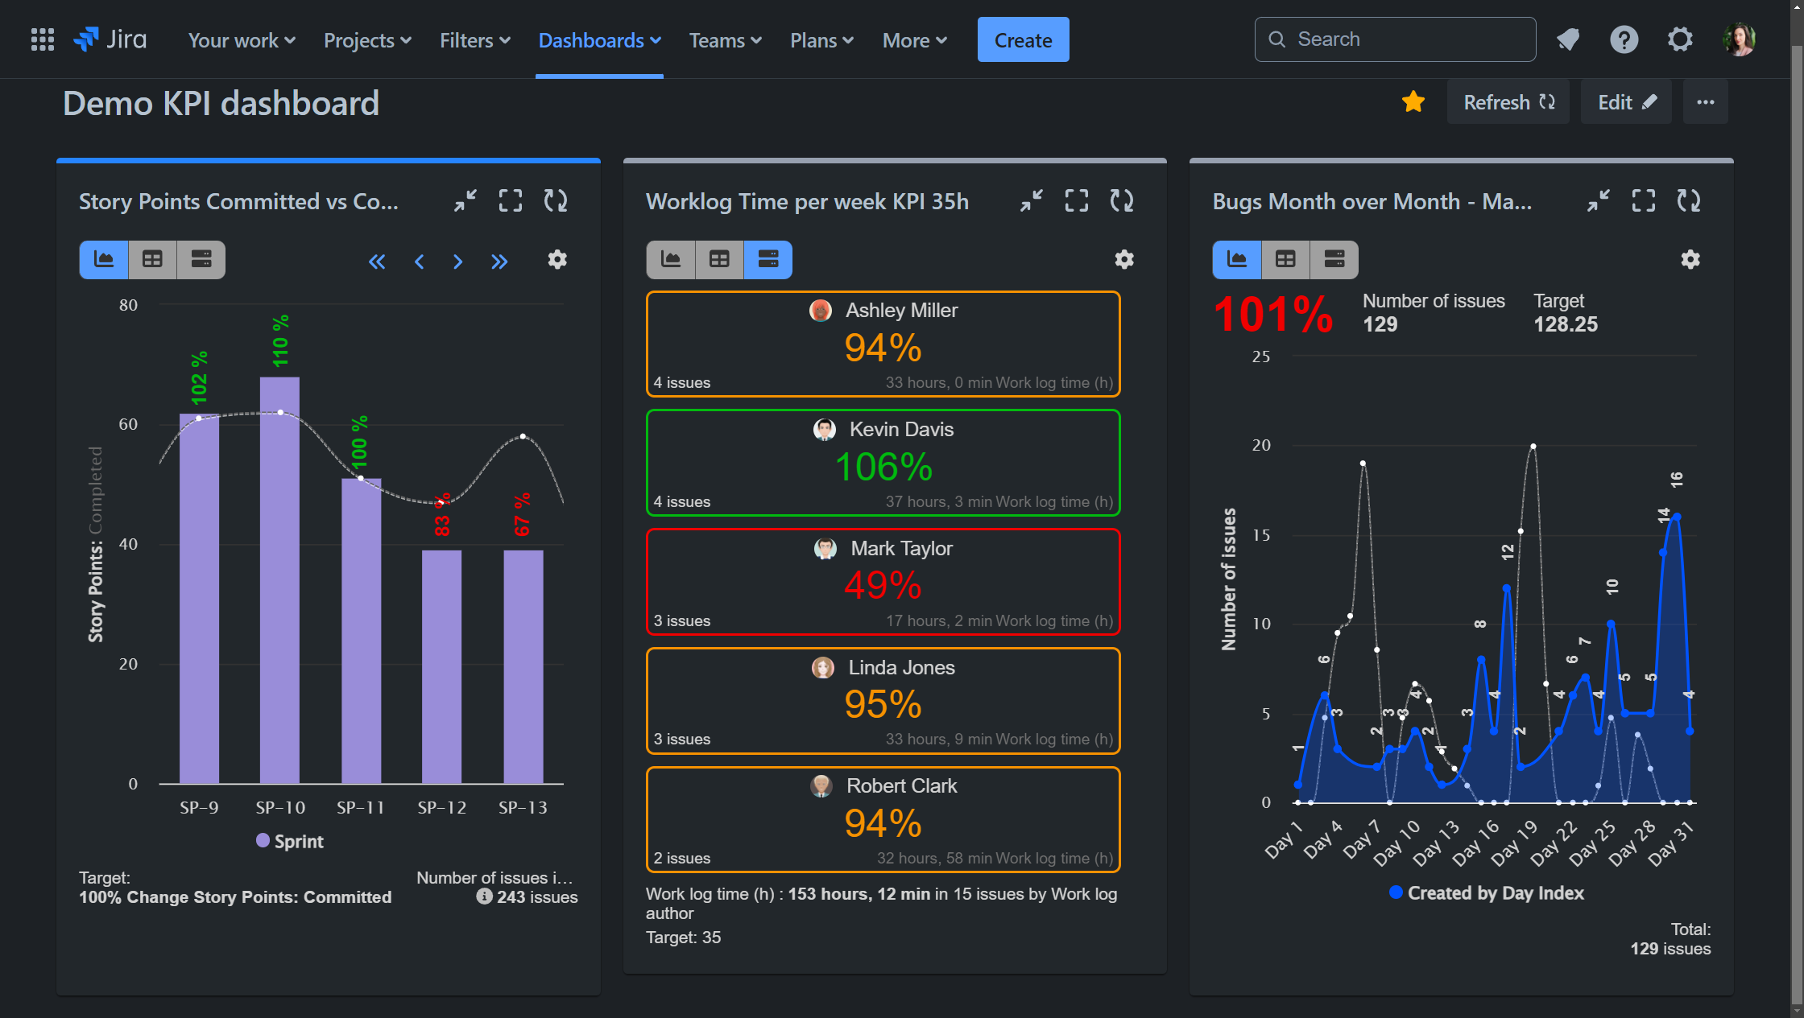Expand Worklog Time gadget to fullscreen
The height and width of the screenshot is (1018, 1804).
(1077, 200)
